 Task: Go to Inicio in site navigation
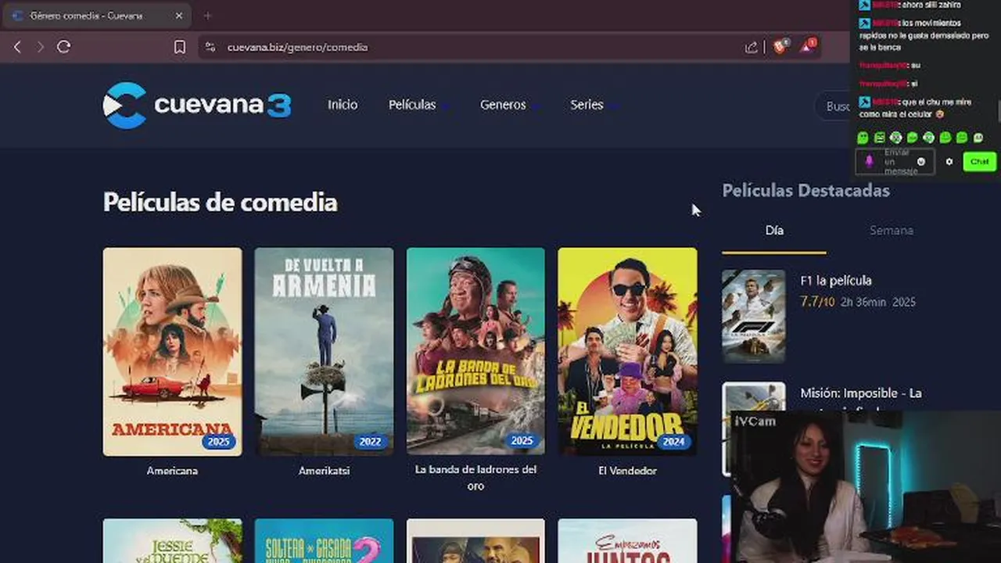[343, 105]
